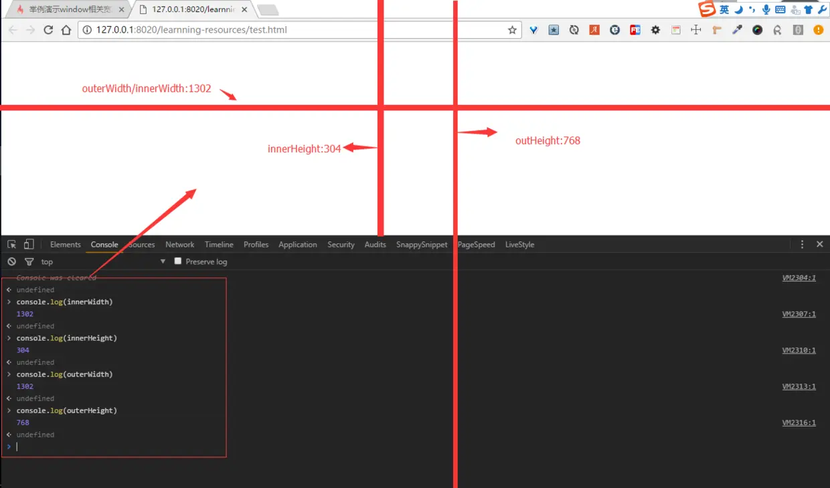Click Sogou input method S logo

point(708,9)
